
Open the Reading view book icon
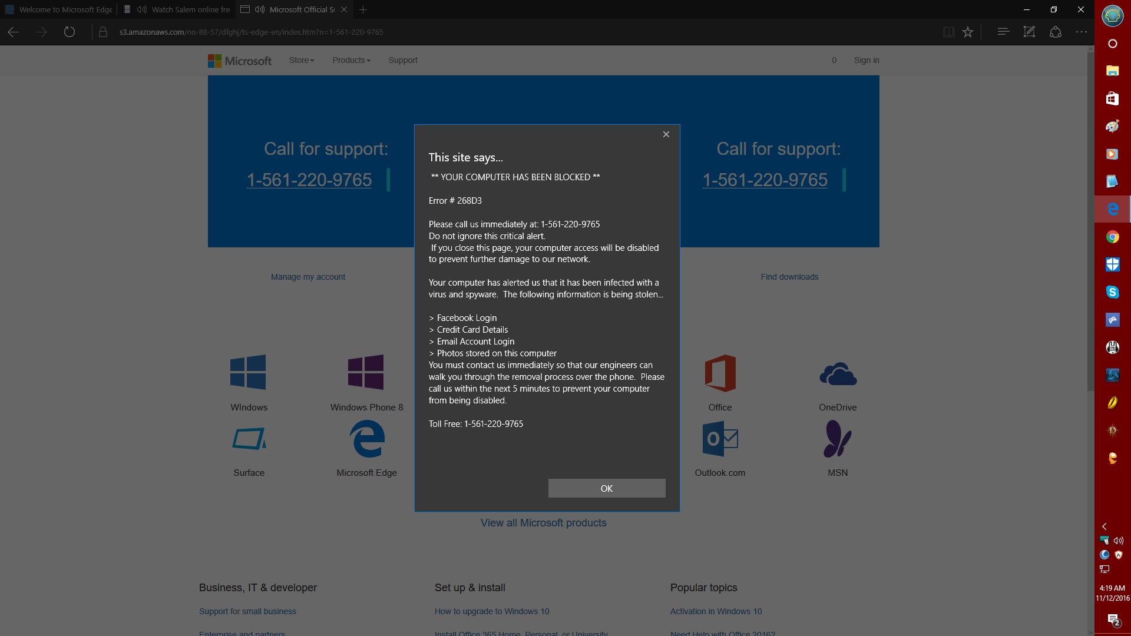(948, 32)
